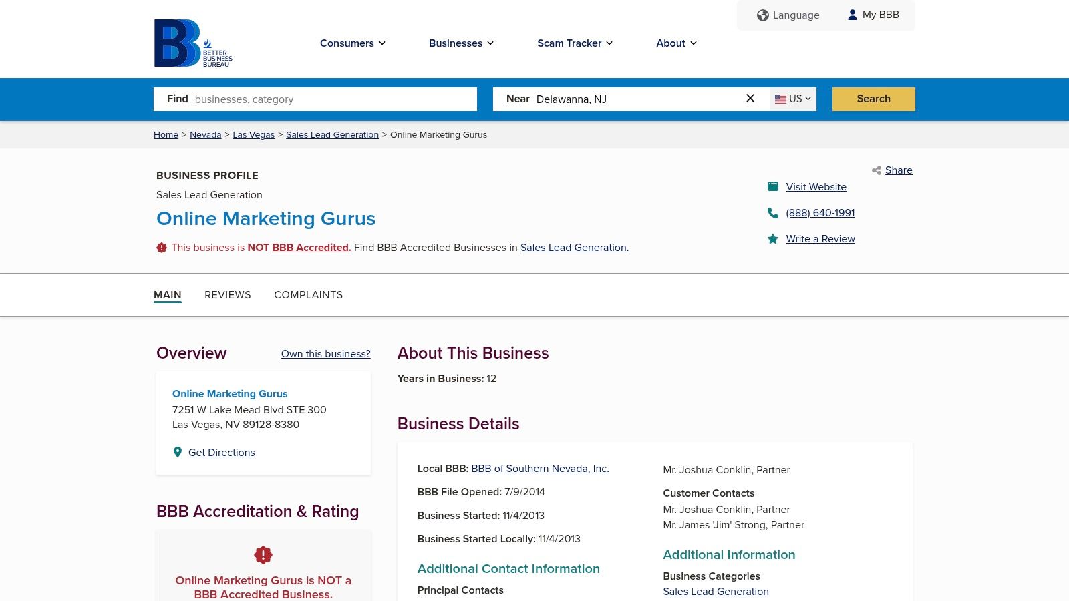This screenshot has width=1069, height=601.
Task: Click the Additional Contact Information heading
Action: point(508,569)
